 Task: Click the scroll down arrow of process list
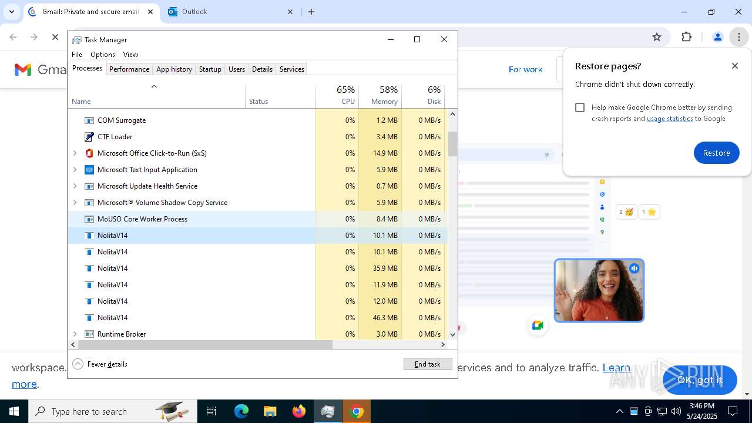pos(452,334)
